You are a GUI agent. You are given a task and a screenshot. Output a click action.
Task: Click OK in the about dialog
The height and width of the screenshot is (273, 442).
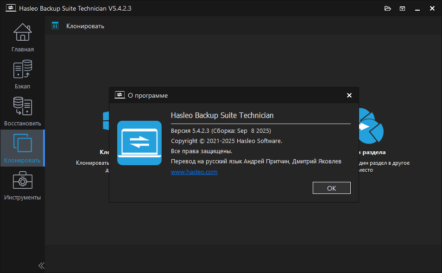tap(332, 188)
